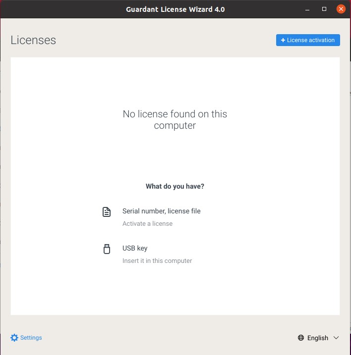351x355 pixels.
Task: Open Settings via the gear icon
Action: (14, 338)
